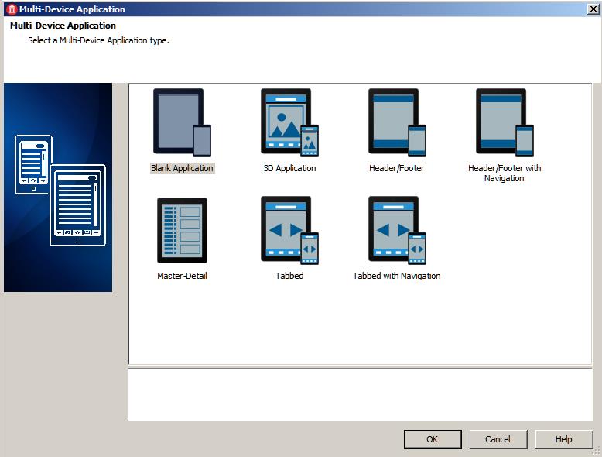
Task: Select the Blank Application template icon
Action: coord(182,122)
